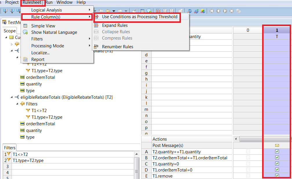Screen dimensions: 292x179
Task: Select Use Conditions as Processing Threshold
Action: click(140, 17)
